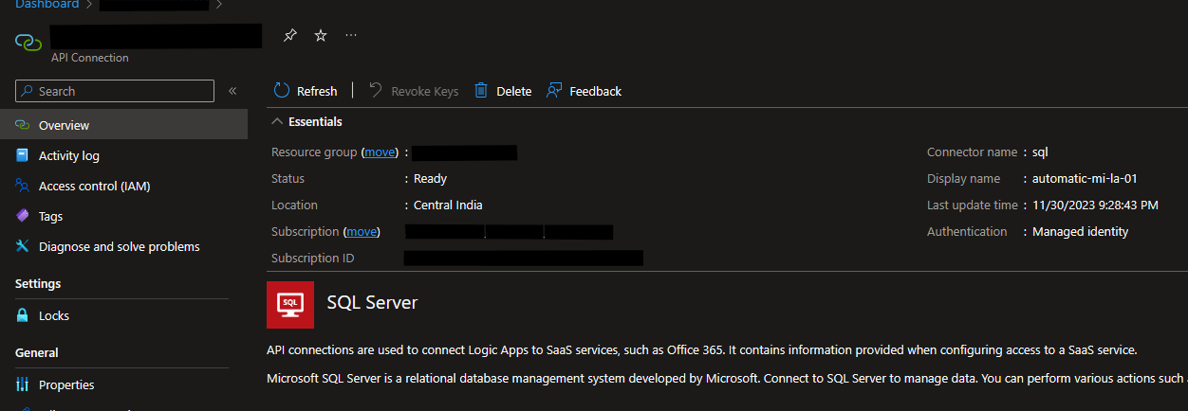Click the circular Refresh arrow icon
This screenshot has height=411, width=1188.
pos(282,91)
